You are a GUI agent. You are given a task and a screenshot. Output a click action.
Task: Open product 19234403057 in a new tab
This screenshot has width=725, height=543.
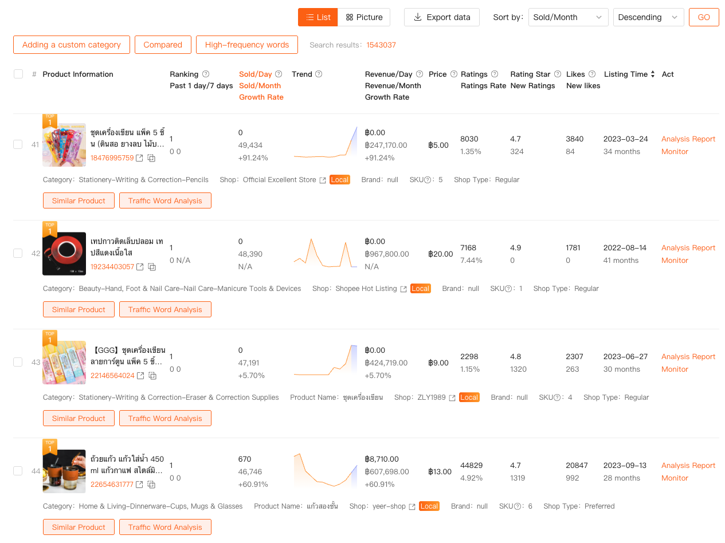[140, 267]
